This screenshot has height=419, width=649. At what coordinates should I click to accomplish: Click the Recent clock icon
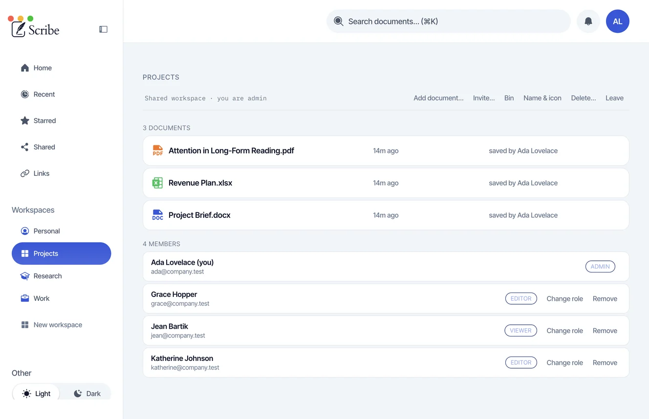pos(25,94)
